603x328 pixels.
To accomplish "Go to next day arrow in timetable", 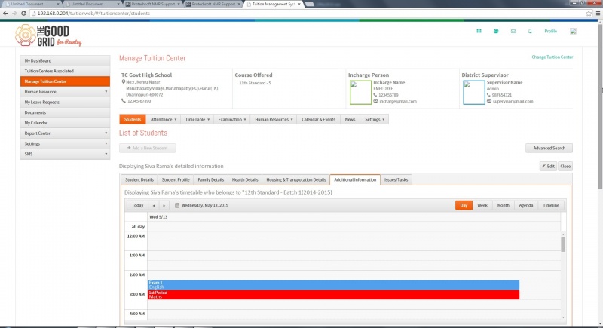I will coord(164,205).
